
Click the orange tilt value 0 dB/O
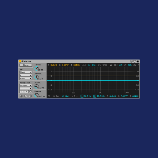pyautogui.click(x=54, y=65)
